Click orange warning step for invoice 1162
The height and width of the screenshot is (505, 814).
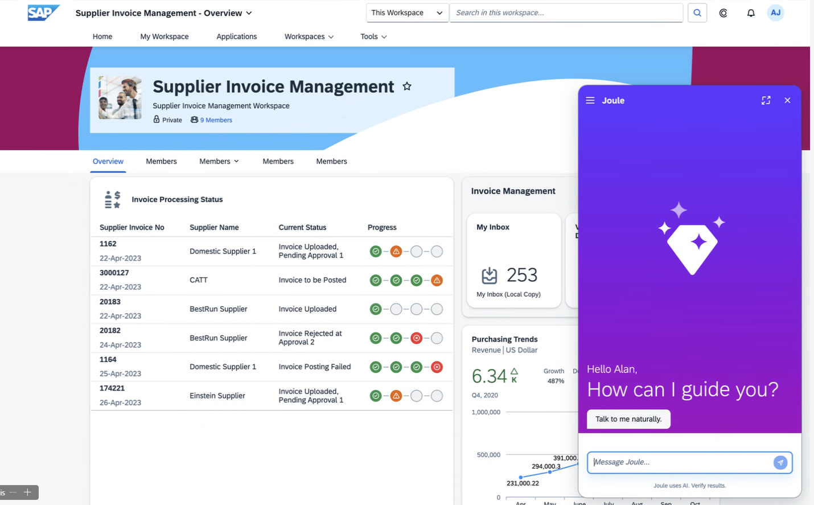click(x=396, y=251)
